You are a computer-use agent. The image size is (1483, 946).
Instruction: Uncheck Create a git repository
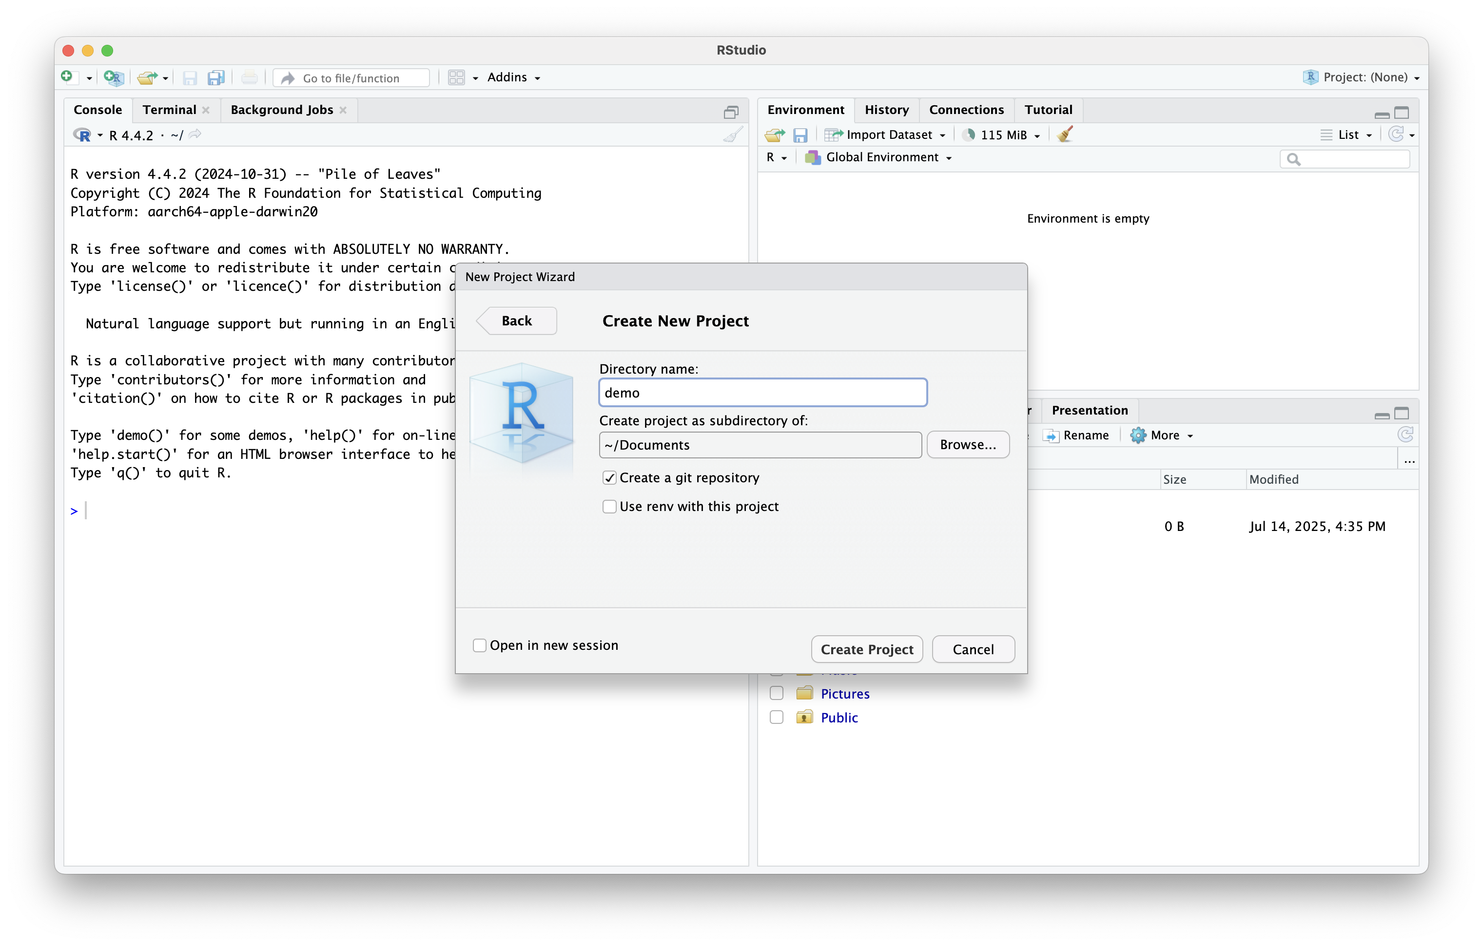pyautogui.click(x=609, y=477)
